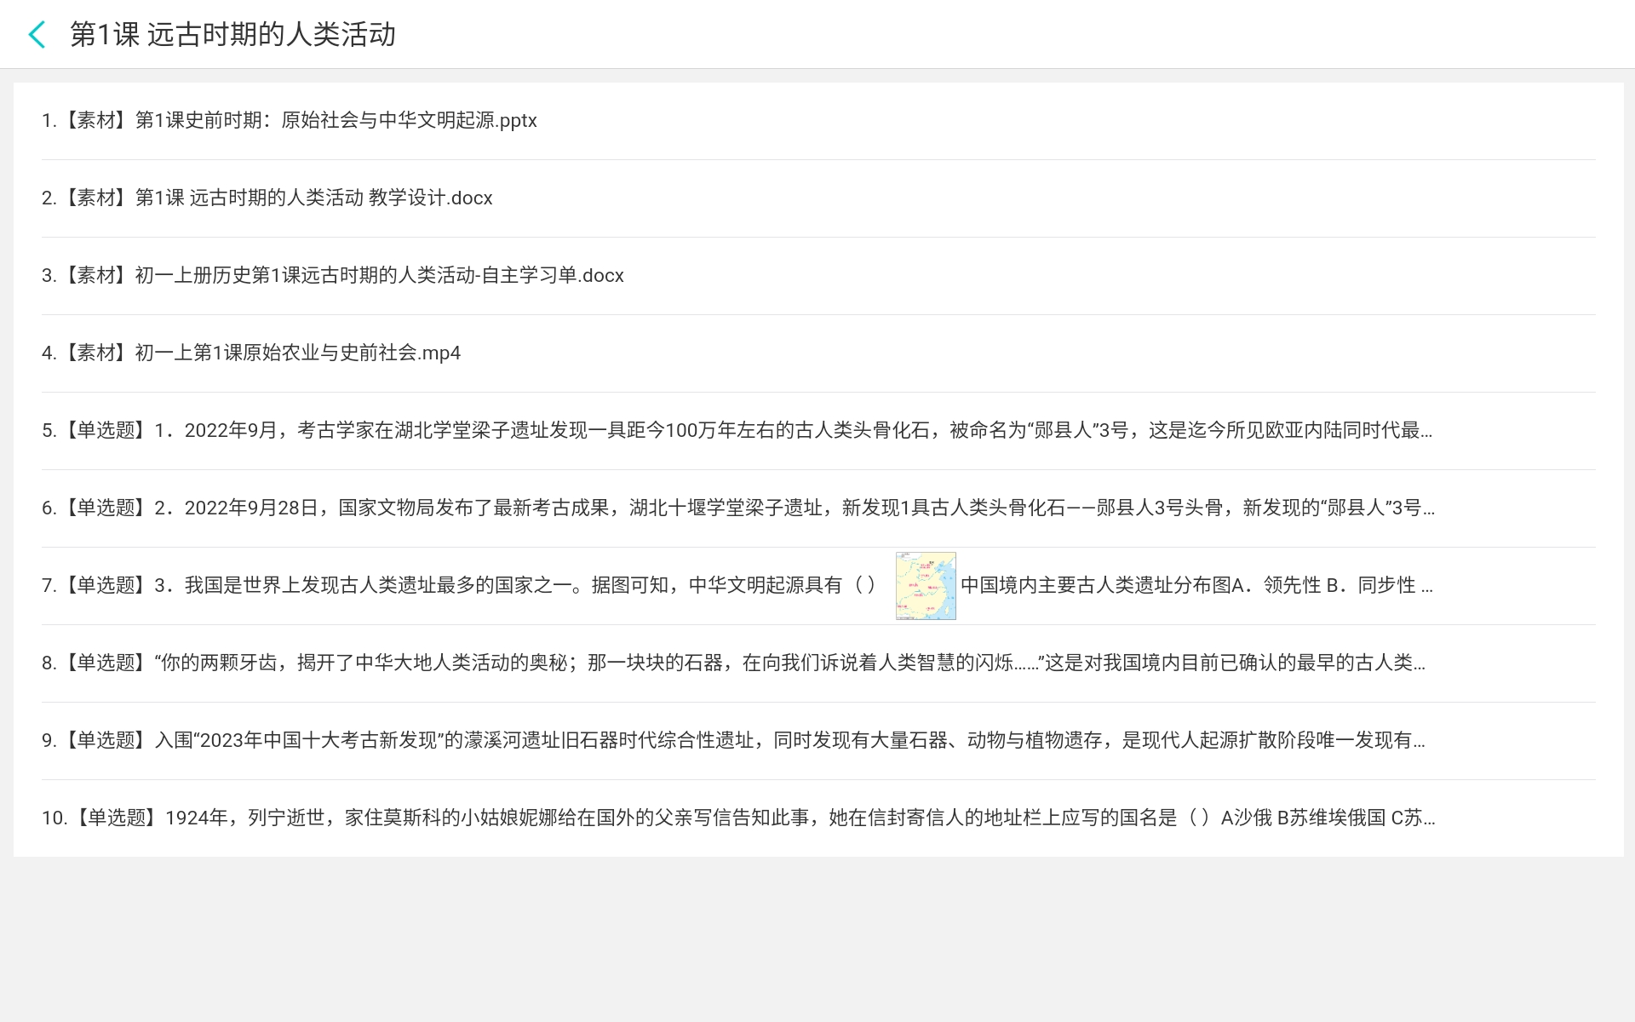Click the 【单选题】 tag of item 10
Viewport: 1635px width, 1022px height.
coord(116,818)
